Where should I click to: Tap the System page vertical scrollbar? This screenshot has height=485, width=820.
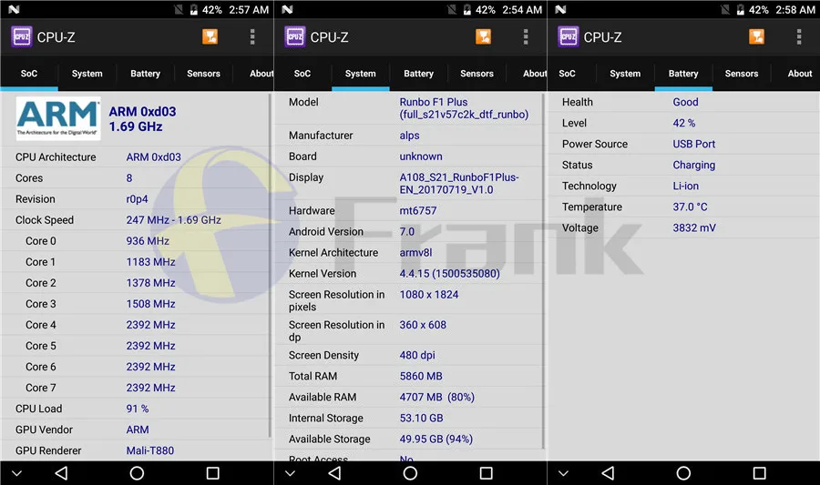coord(544,271)
